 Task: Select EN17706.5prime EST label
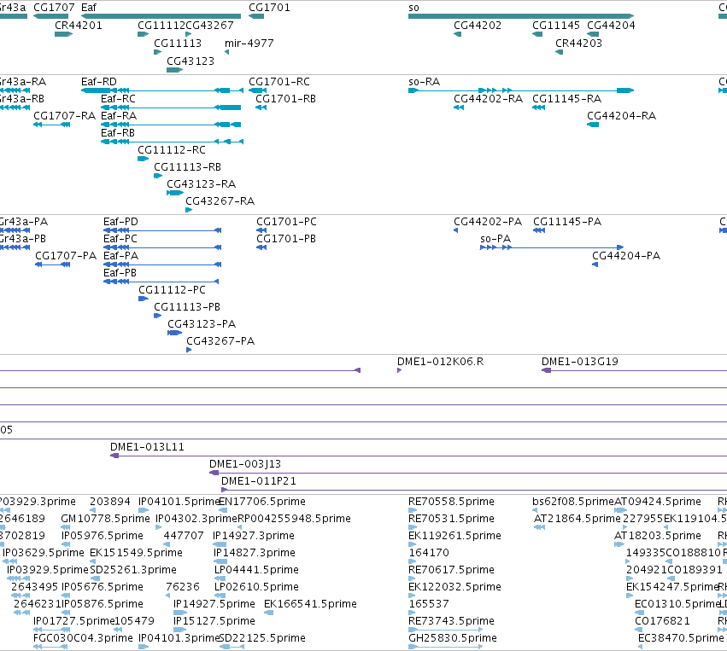(x=262, y=502)
